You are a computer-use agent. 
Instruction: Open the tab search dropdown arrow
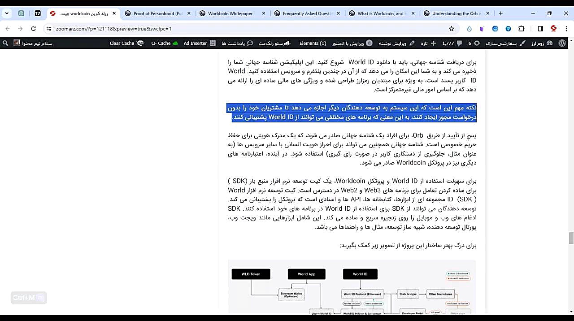point(7,13)
